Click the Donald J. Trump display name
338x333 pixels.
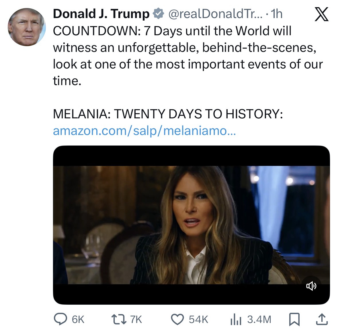[101, 13]
